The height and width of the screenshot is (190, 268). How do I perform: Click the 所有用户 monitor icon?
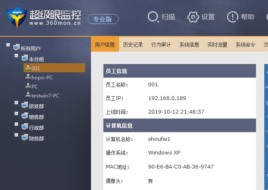(17, 47)
